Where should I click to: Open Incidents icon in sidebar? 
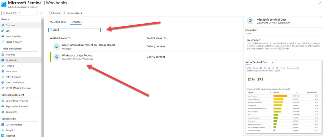3,55
